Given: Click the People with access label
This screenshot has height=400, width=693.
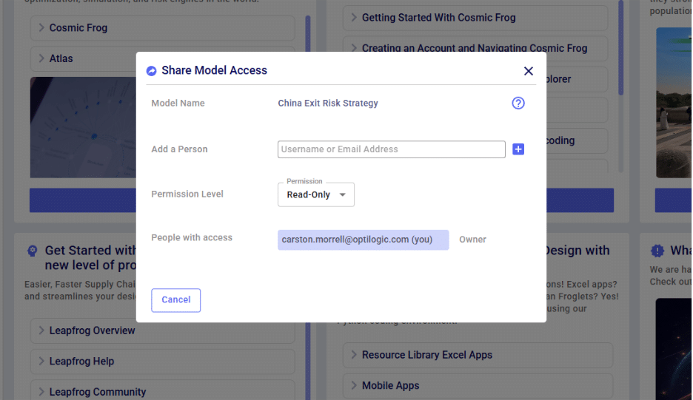Looking at the screenshot, I should [x=191, y=237].
